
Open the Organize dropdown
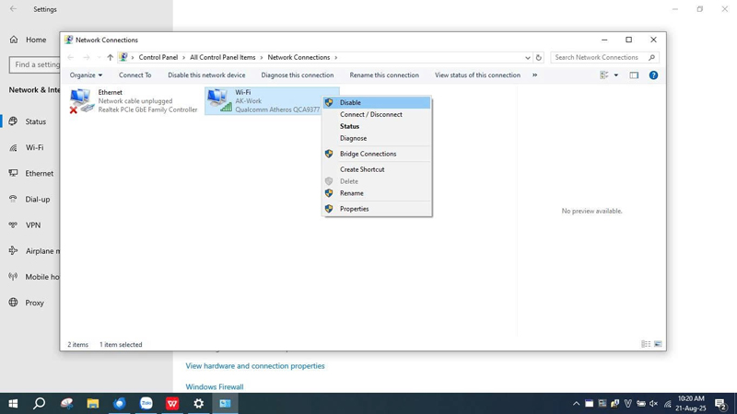pyautogui.click(x=86, y=75)
